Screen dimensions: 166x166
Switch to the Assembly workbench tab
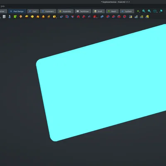[x=66, y=11]
